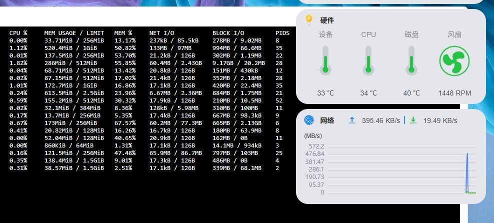
Task: Click the 286.1 axis label
Action: (316, 169)
